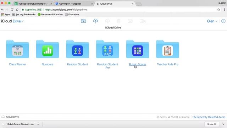Screen dimensions: 227x128
Task: Click the greyed add people share icon
Action: (143, 21)
